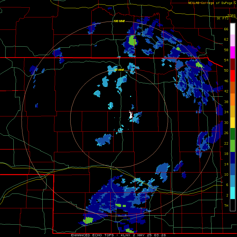Pick the black TH swatch on the color bar
This screenshot has width=237, height=237.
tap(233, 205)
